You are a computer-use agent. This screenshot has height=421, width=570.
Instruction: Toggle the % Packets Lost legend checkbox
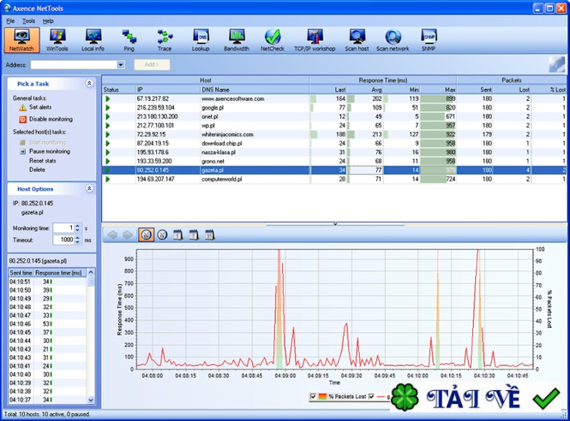tap(312, 397)
